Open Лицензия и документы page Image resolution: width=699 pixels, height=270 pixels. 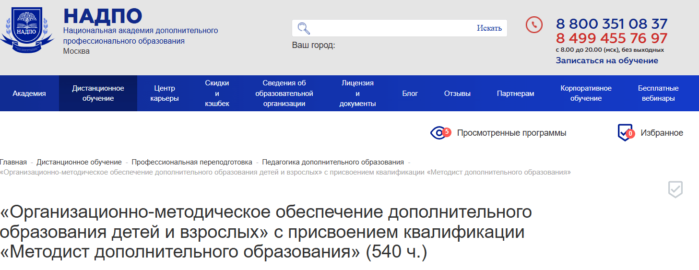point(357,94)
